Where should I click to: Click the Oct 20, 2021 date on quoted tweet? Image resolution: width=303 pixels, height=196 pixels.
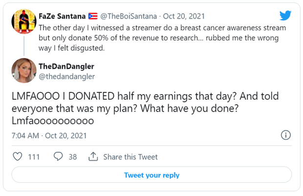tap(184, 16)
